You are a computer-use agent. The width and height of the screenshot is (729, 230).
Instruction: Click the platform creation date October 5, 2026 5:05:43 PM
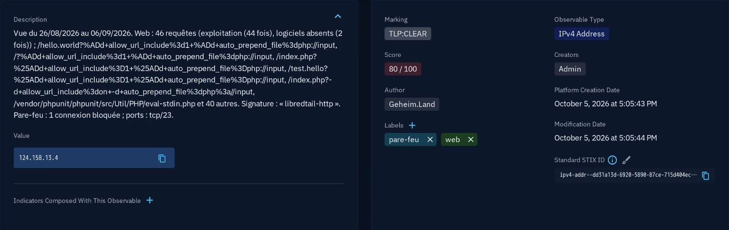pyautogui.click(x=606, y=104)
